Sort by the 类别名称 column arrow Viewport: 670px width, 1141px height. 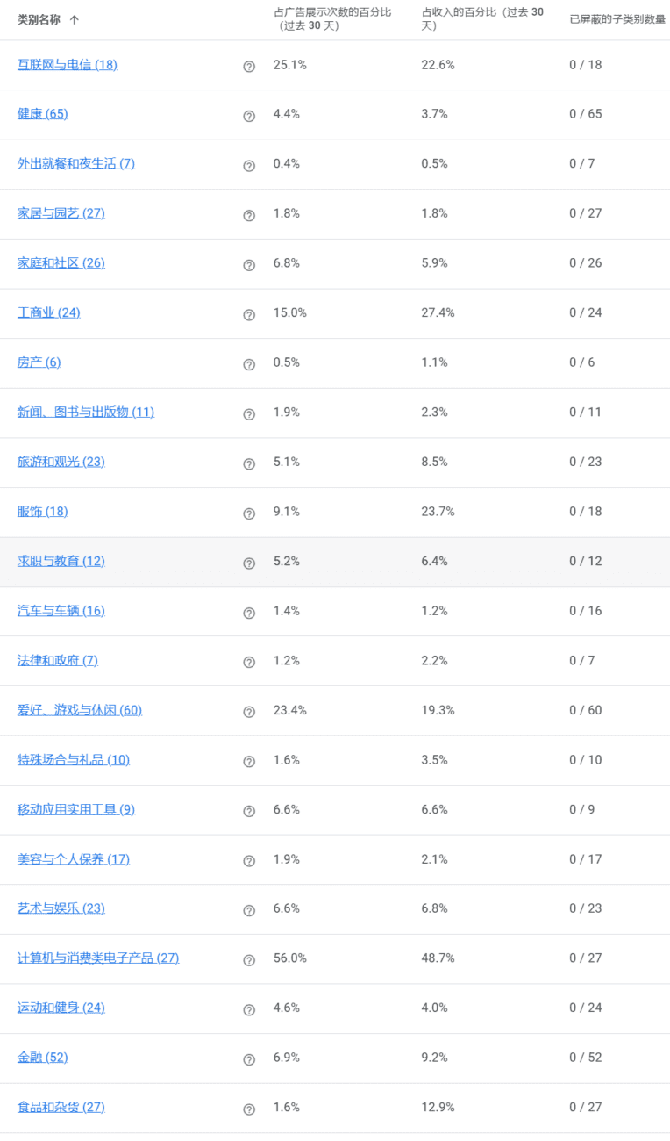pyautogui.click(x=75, y=19)
